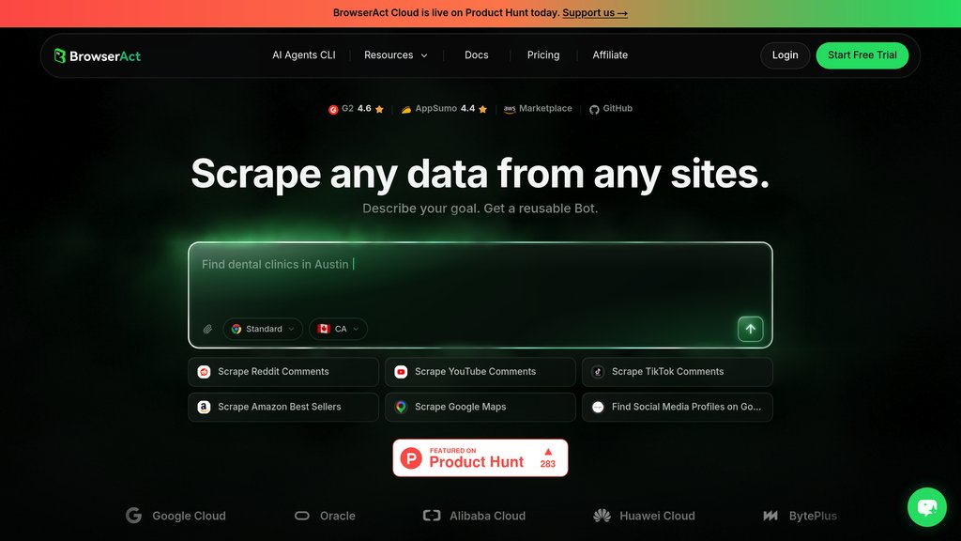961x541 pixels.
Task: Click the GitHub octocat icon
Action: [594, 110]
